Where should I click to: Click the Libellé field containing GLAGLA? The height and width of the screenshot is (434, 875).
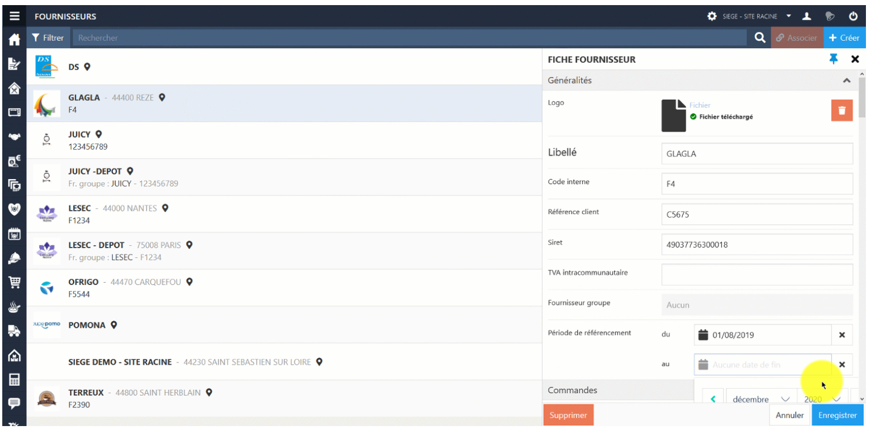(757, 154)
